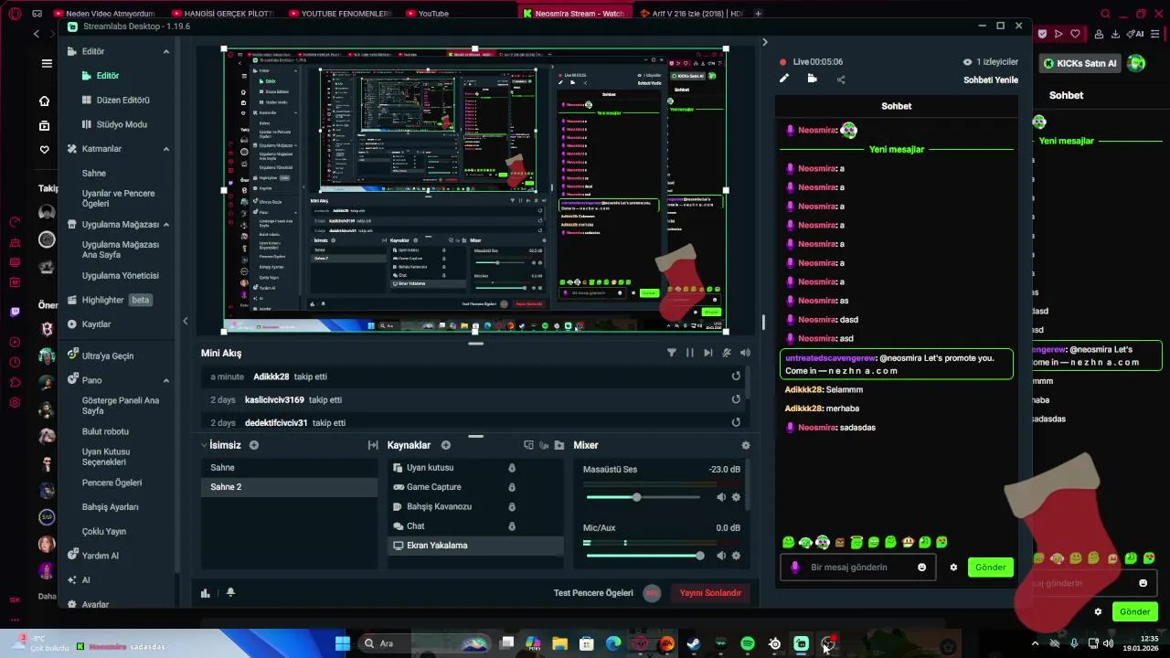Toggle the lock on Game Capture source
Image resolution: width=1170 pixels, height=658 pixels.
(x=512, y=487)
